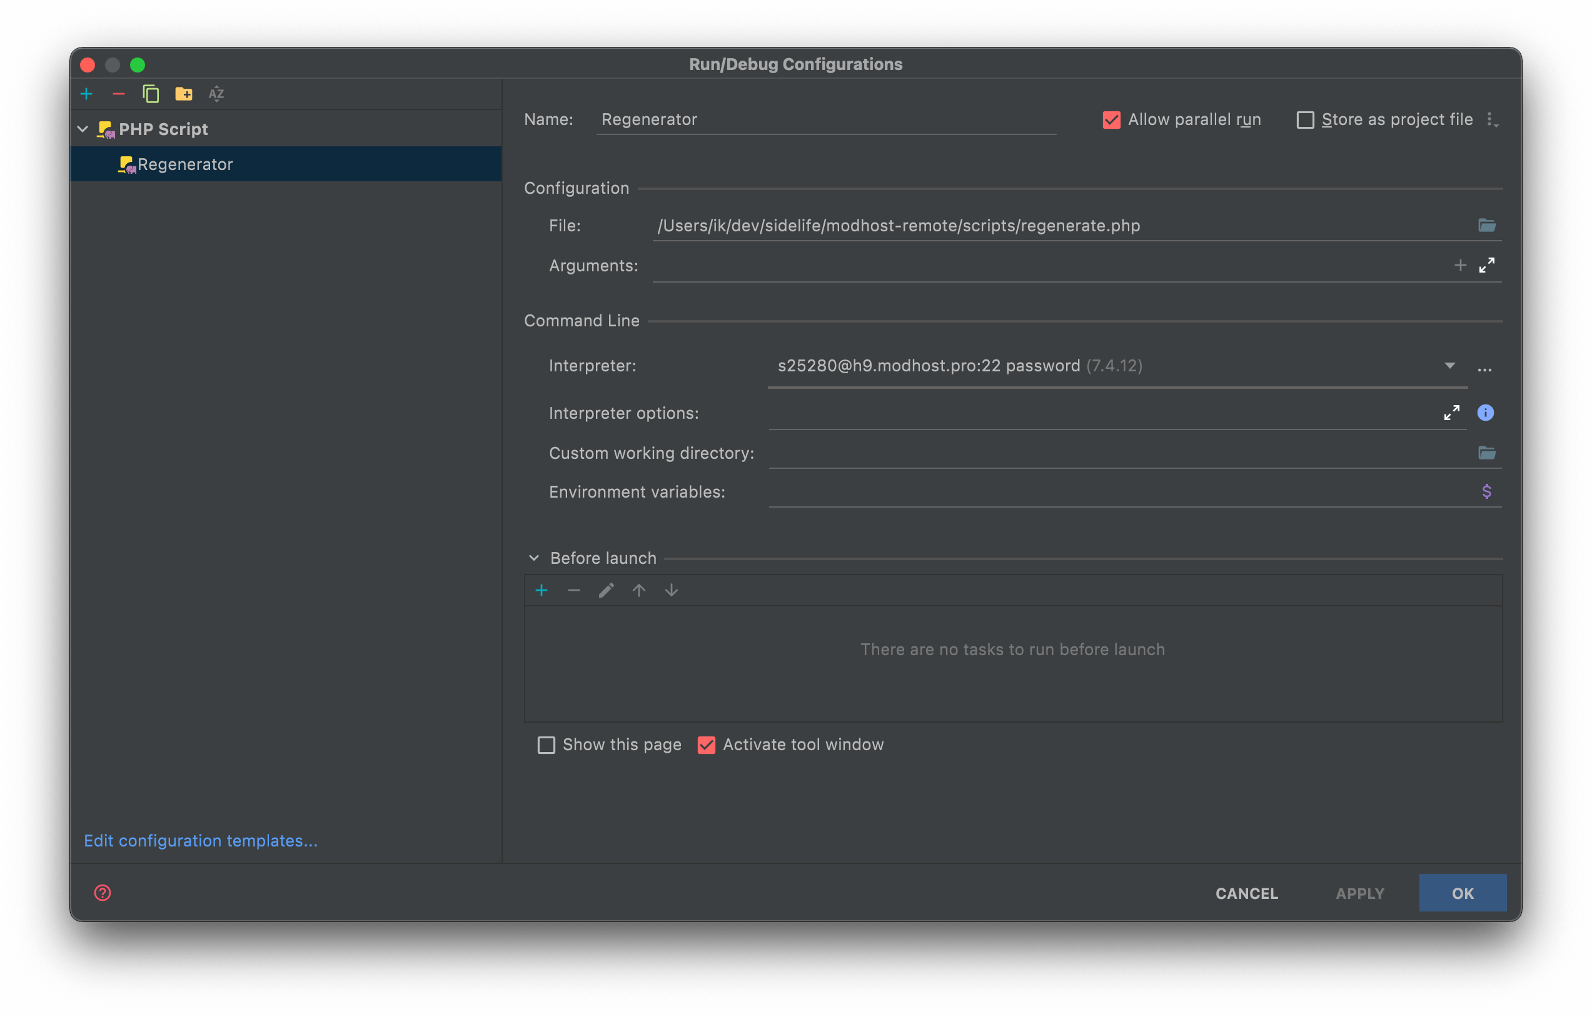Expand the Before launch section
The width and height of the screenshot is (1592, 1014).
pyautogui.click(x=534, y=558)
